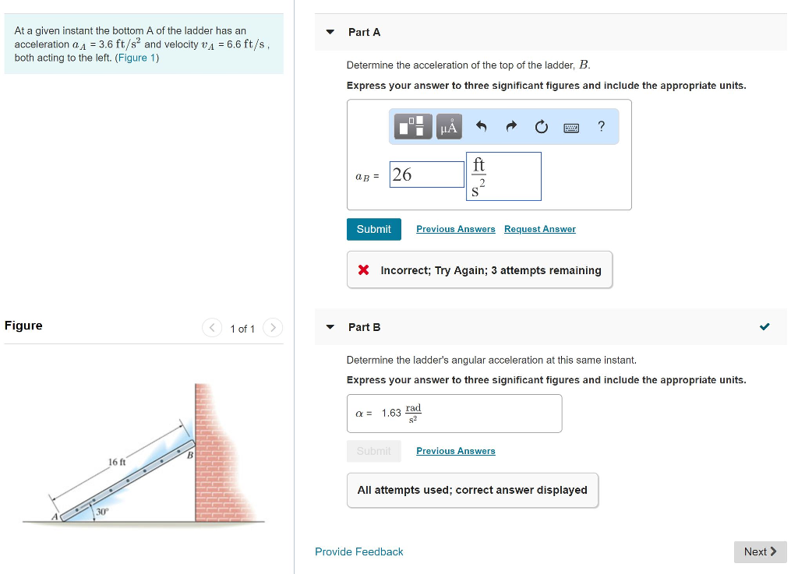The height and width of the screenshot is (574, 798).
Task: Click the previous figure chevron arrow
Action: 212,328
